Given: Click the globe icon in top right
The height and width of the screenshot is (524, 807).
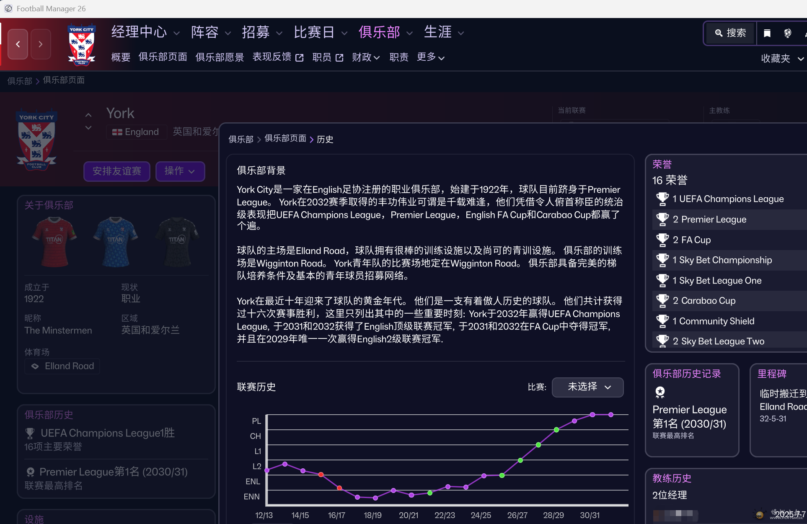Looking at the screenshot, I should (788, 33).
